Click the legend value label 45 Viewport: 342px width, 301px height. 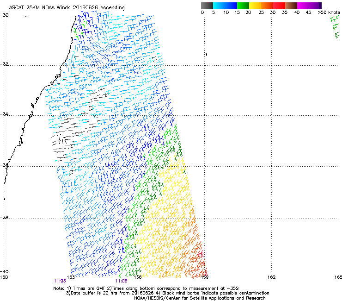(308, 13)
